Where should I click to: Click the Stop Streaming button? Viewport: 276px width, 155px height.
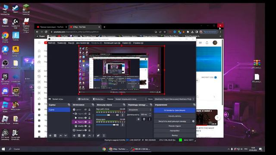174,110
